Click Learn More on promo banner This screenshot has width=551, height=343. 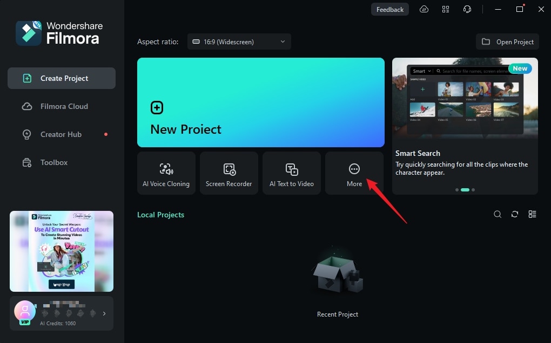click(x=62, y=284)
